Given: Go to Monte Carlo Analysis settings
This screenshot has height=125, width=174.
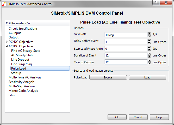Looking at the screenshot, I should 23,91.
